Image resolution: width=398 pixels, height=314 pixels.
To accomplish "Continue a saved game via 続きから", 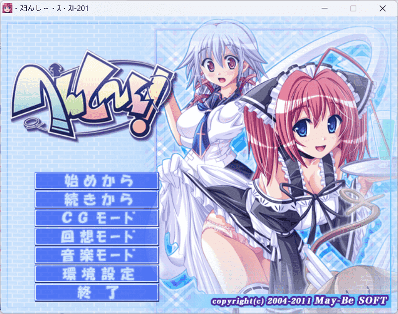I will 97,199.
